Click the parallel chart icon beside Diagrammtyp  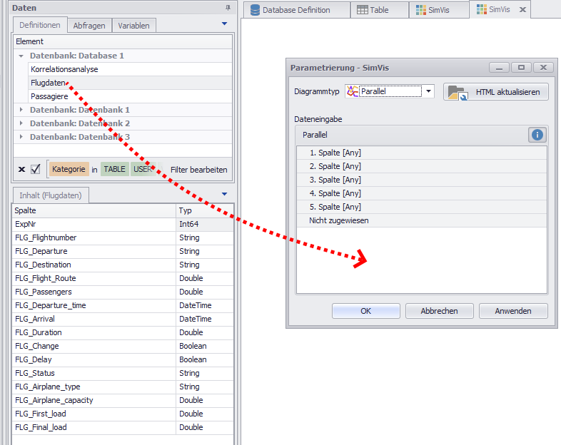[352, 91]
